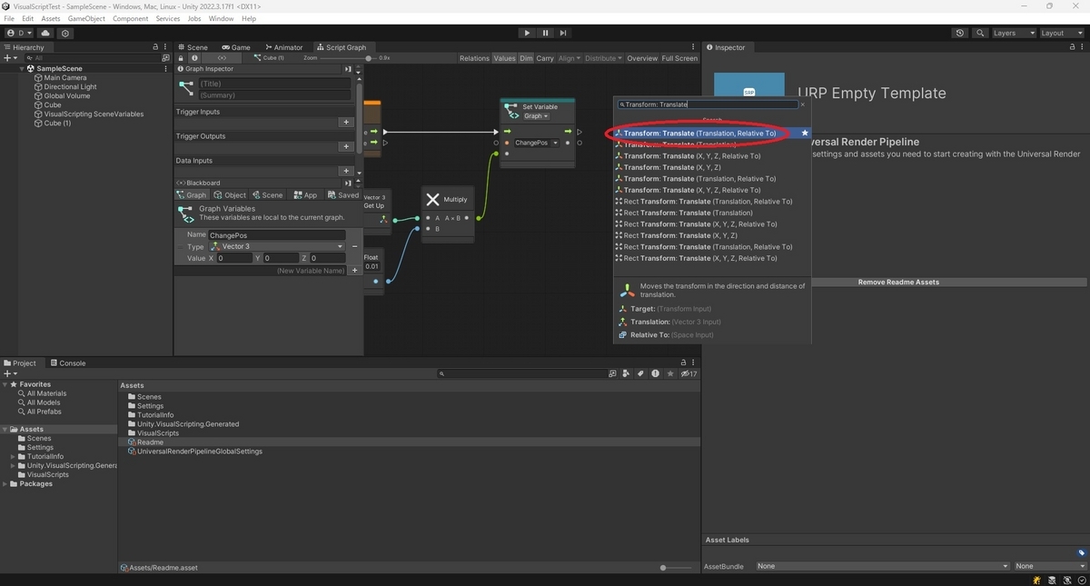Toggle Script Graph lock icon

(181, 58)
